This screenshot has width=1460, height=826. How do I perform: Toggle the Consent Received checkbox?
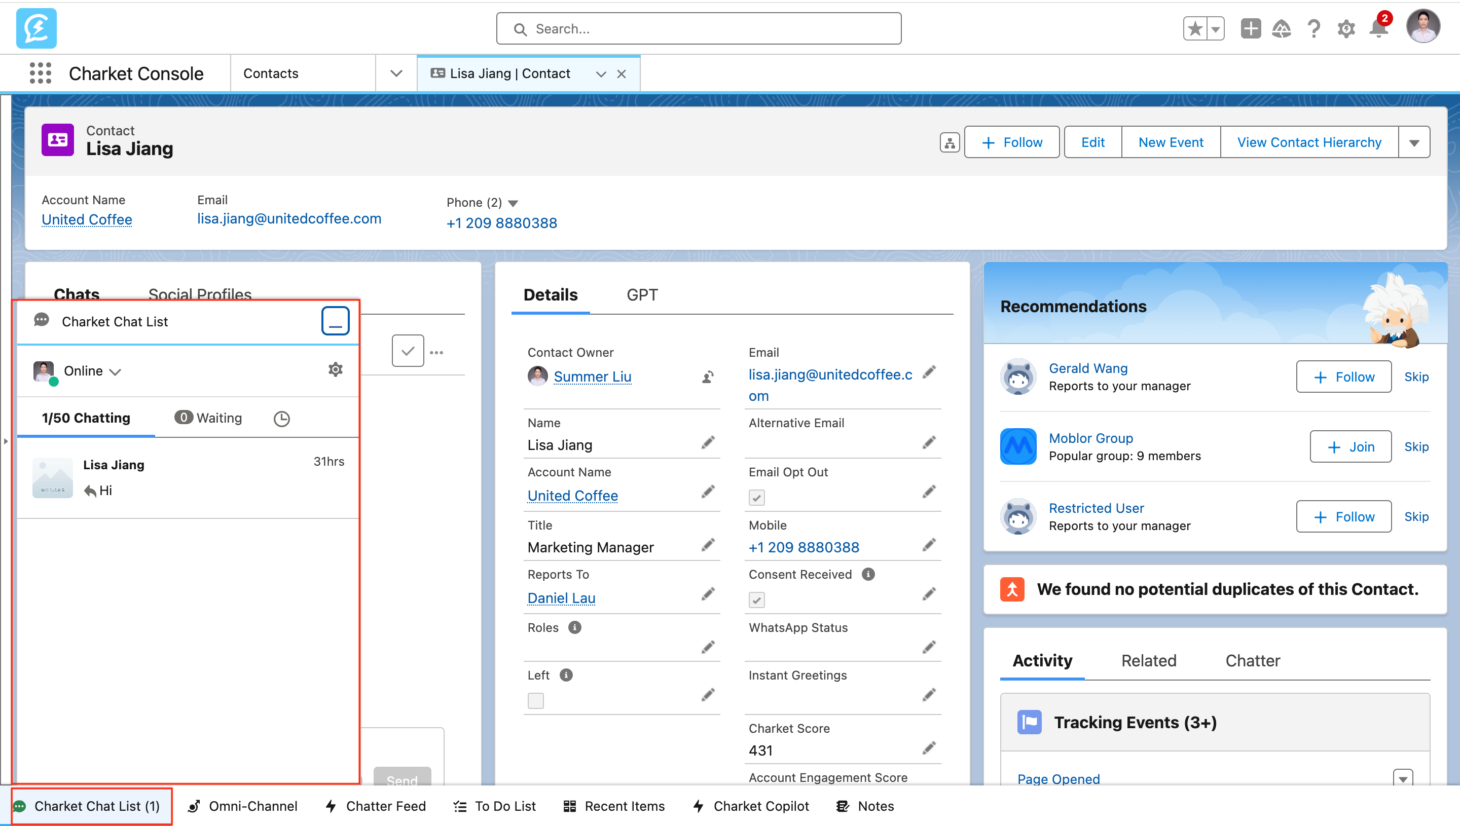pyautogui.click(x=756, y=599)
